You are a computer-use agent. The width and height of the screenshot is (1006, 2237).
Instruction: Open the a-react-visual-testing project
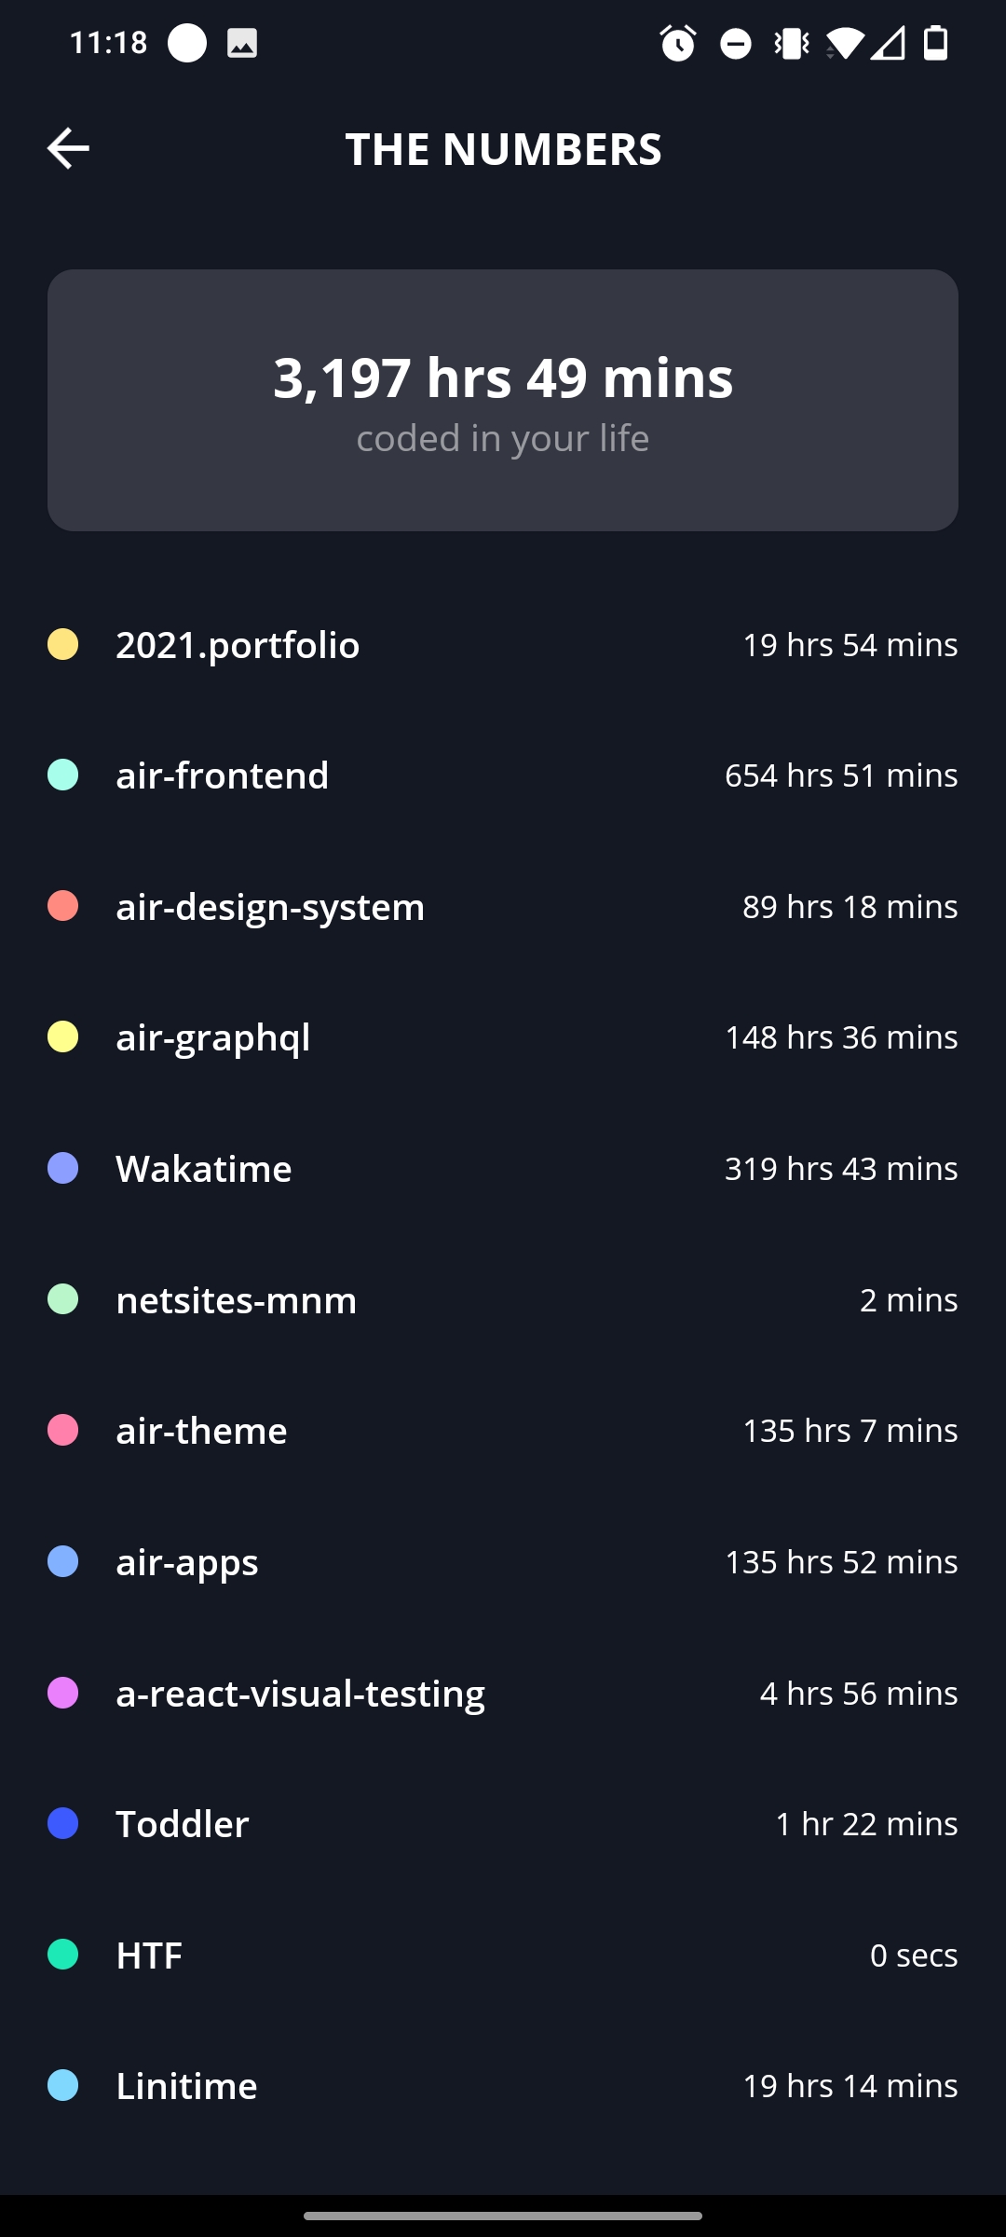(503, 1694)
